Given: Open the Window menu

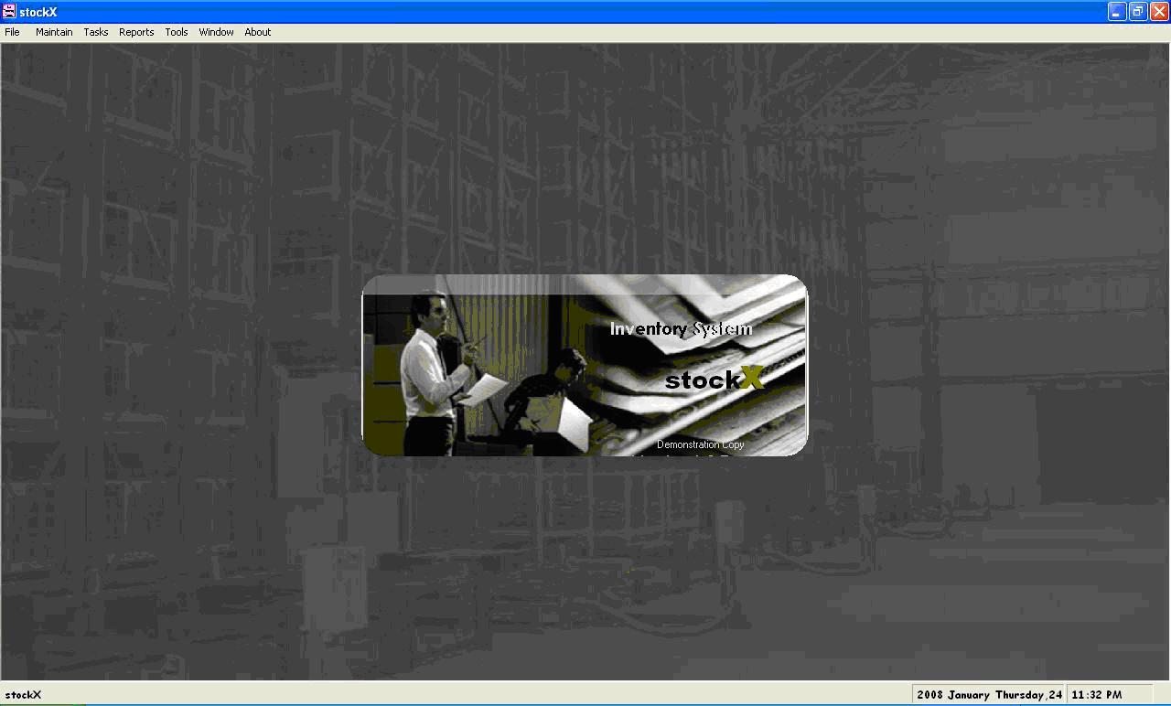Looking at the screenshot, I should pos(216,32).
